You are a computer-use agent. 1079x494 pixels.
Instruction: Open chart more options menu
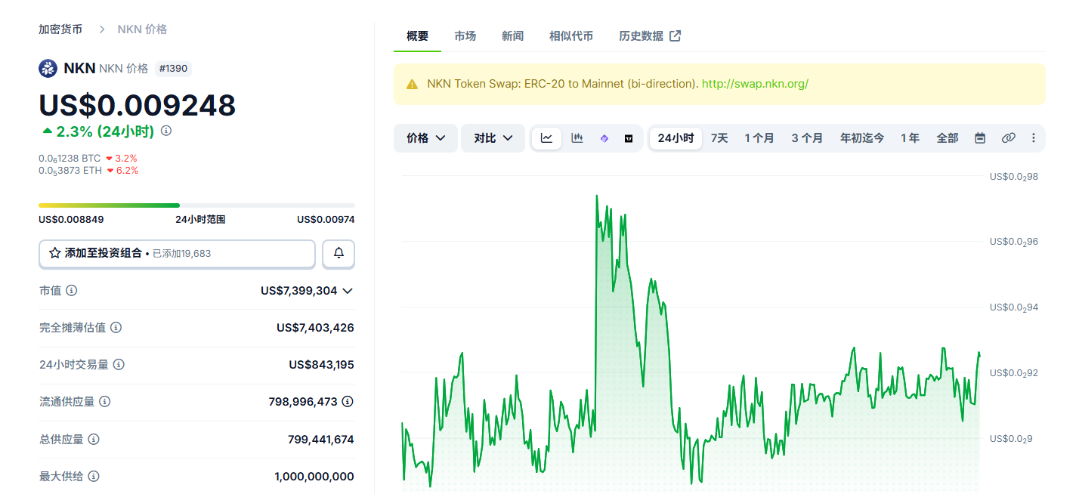point(1034,138)
